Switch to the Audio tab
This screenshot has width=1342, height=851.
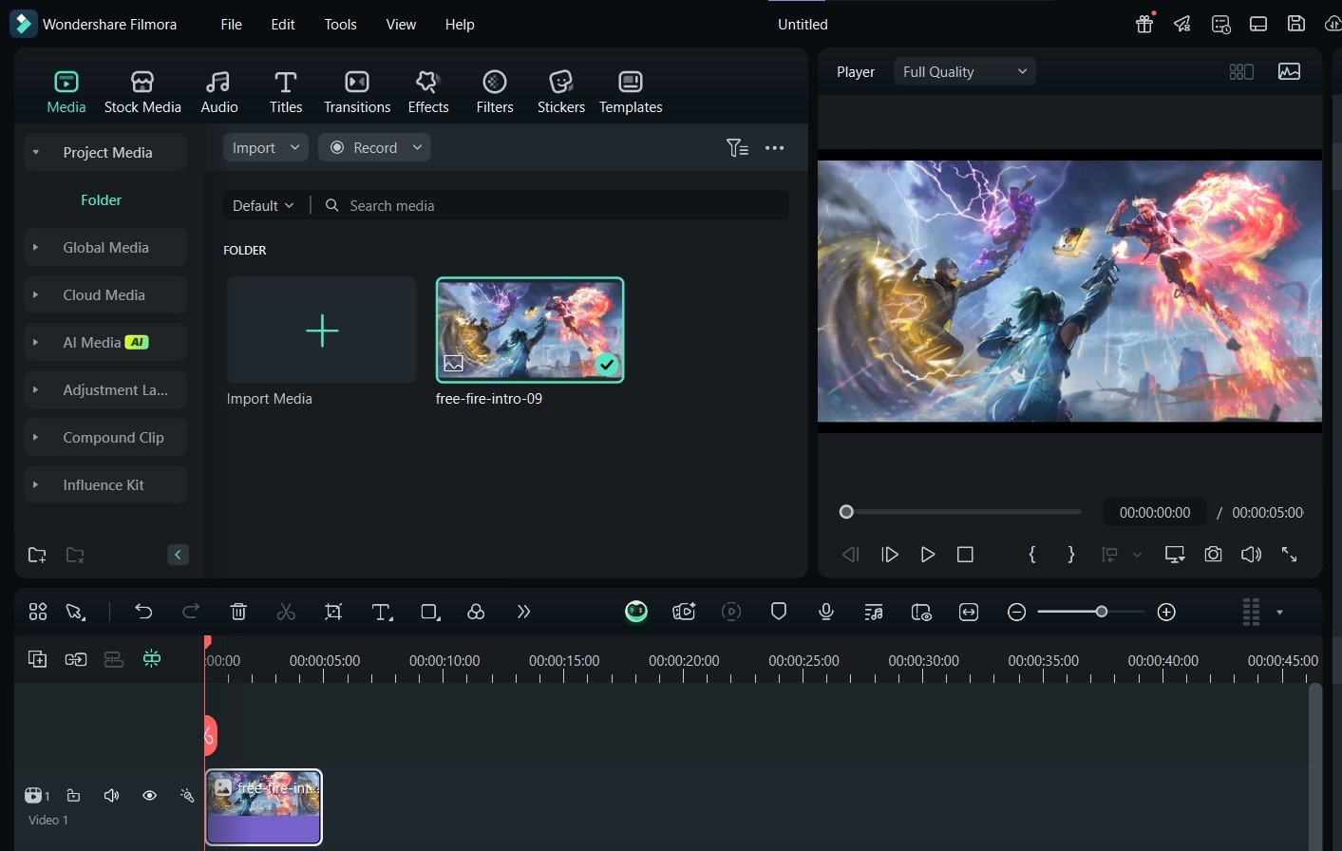219,92
